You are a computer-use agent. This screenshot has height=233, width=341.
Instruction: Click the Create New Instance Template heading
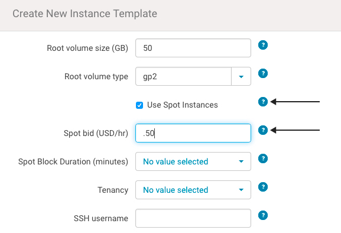tap(85, 14)
